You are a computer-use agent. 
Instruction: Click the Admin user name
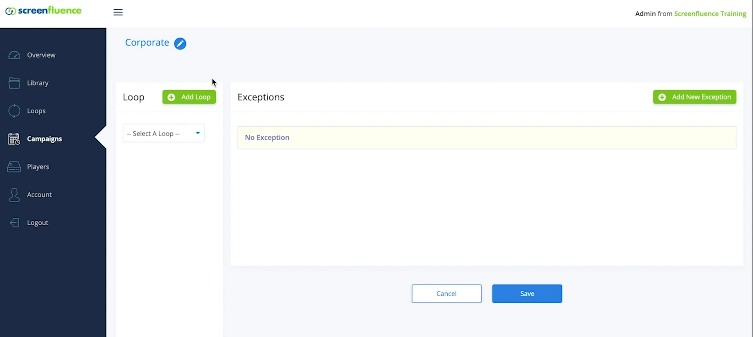tap(645, 14)
